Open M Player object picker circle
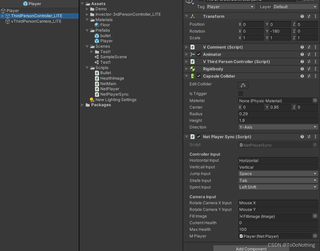Image resolution: width=320 pixels, height=251 pixels. coord(315,236)
